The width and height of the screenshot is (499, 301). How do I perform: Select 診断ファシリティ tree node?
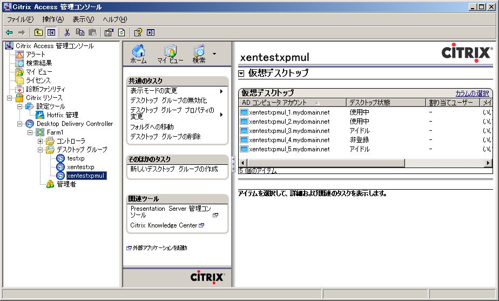pos(45,89)
